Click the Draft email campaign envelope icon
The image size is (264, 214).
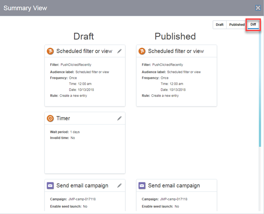[51, 185]
